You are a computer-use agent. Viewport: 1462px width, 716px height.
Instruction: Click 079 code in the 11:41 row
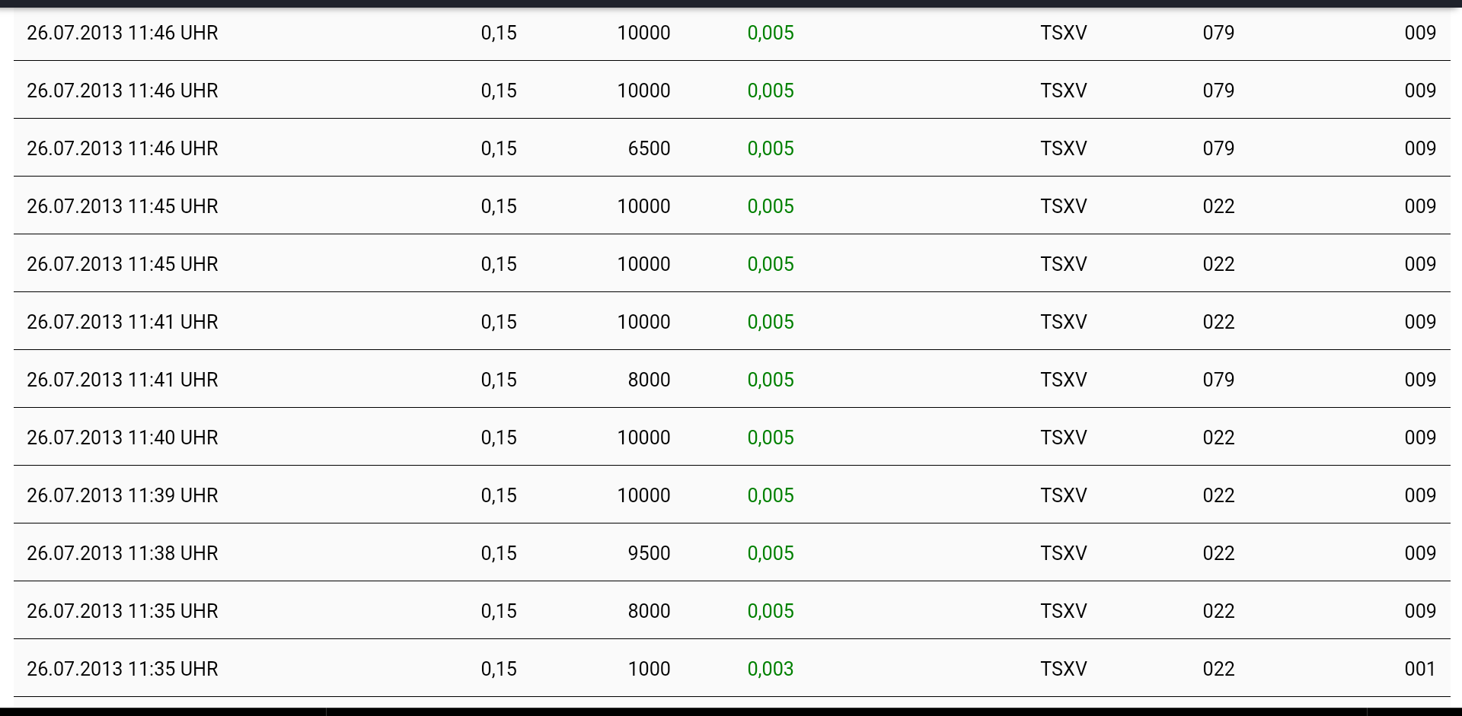coord(1218,380)
